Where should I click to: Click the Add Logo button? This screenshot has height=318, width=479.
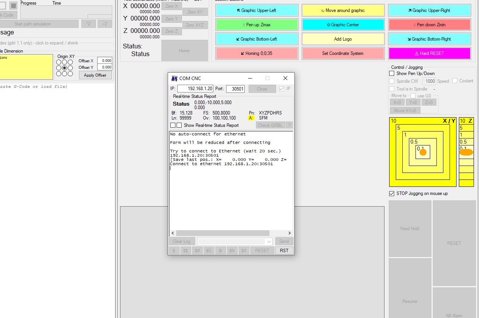[x=343, y=39]
